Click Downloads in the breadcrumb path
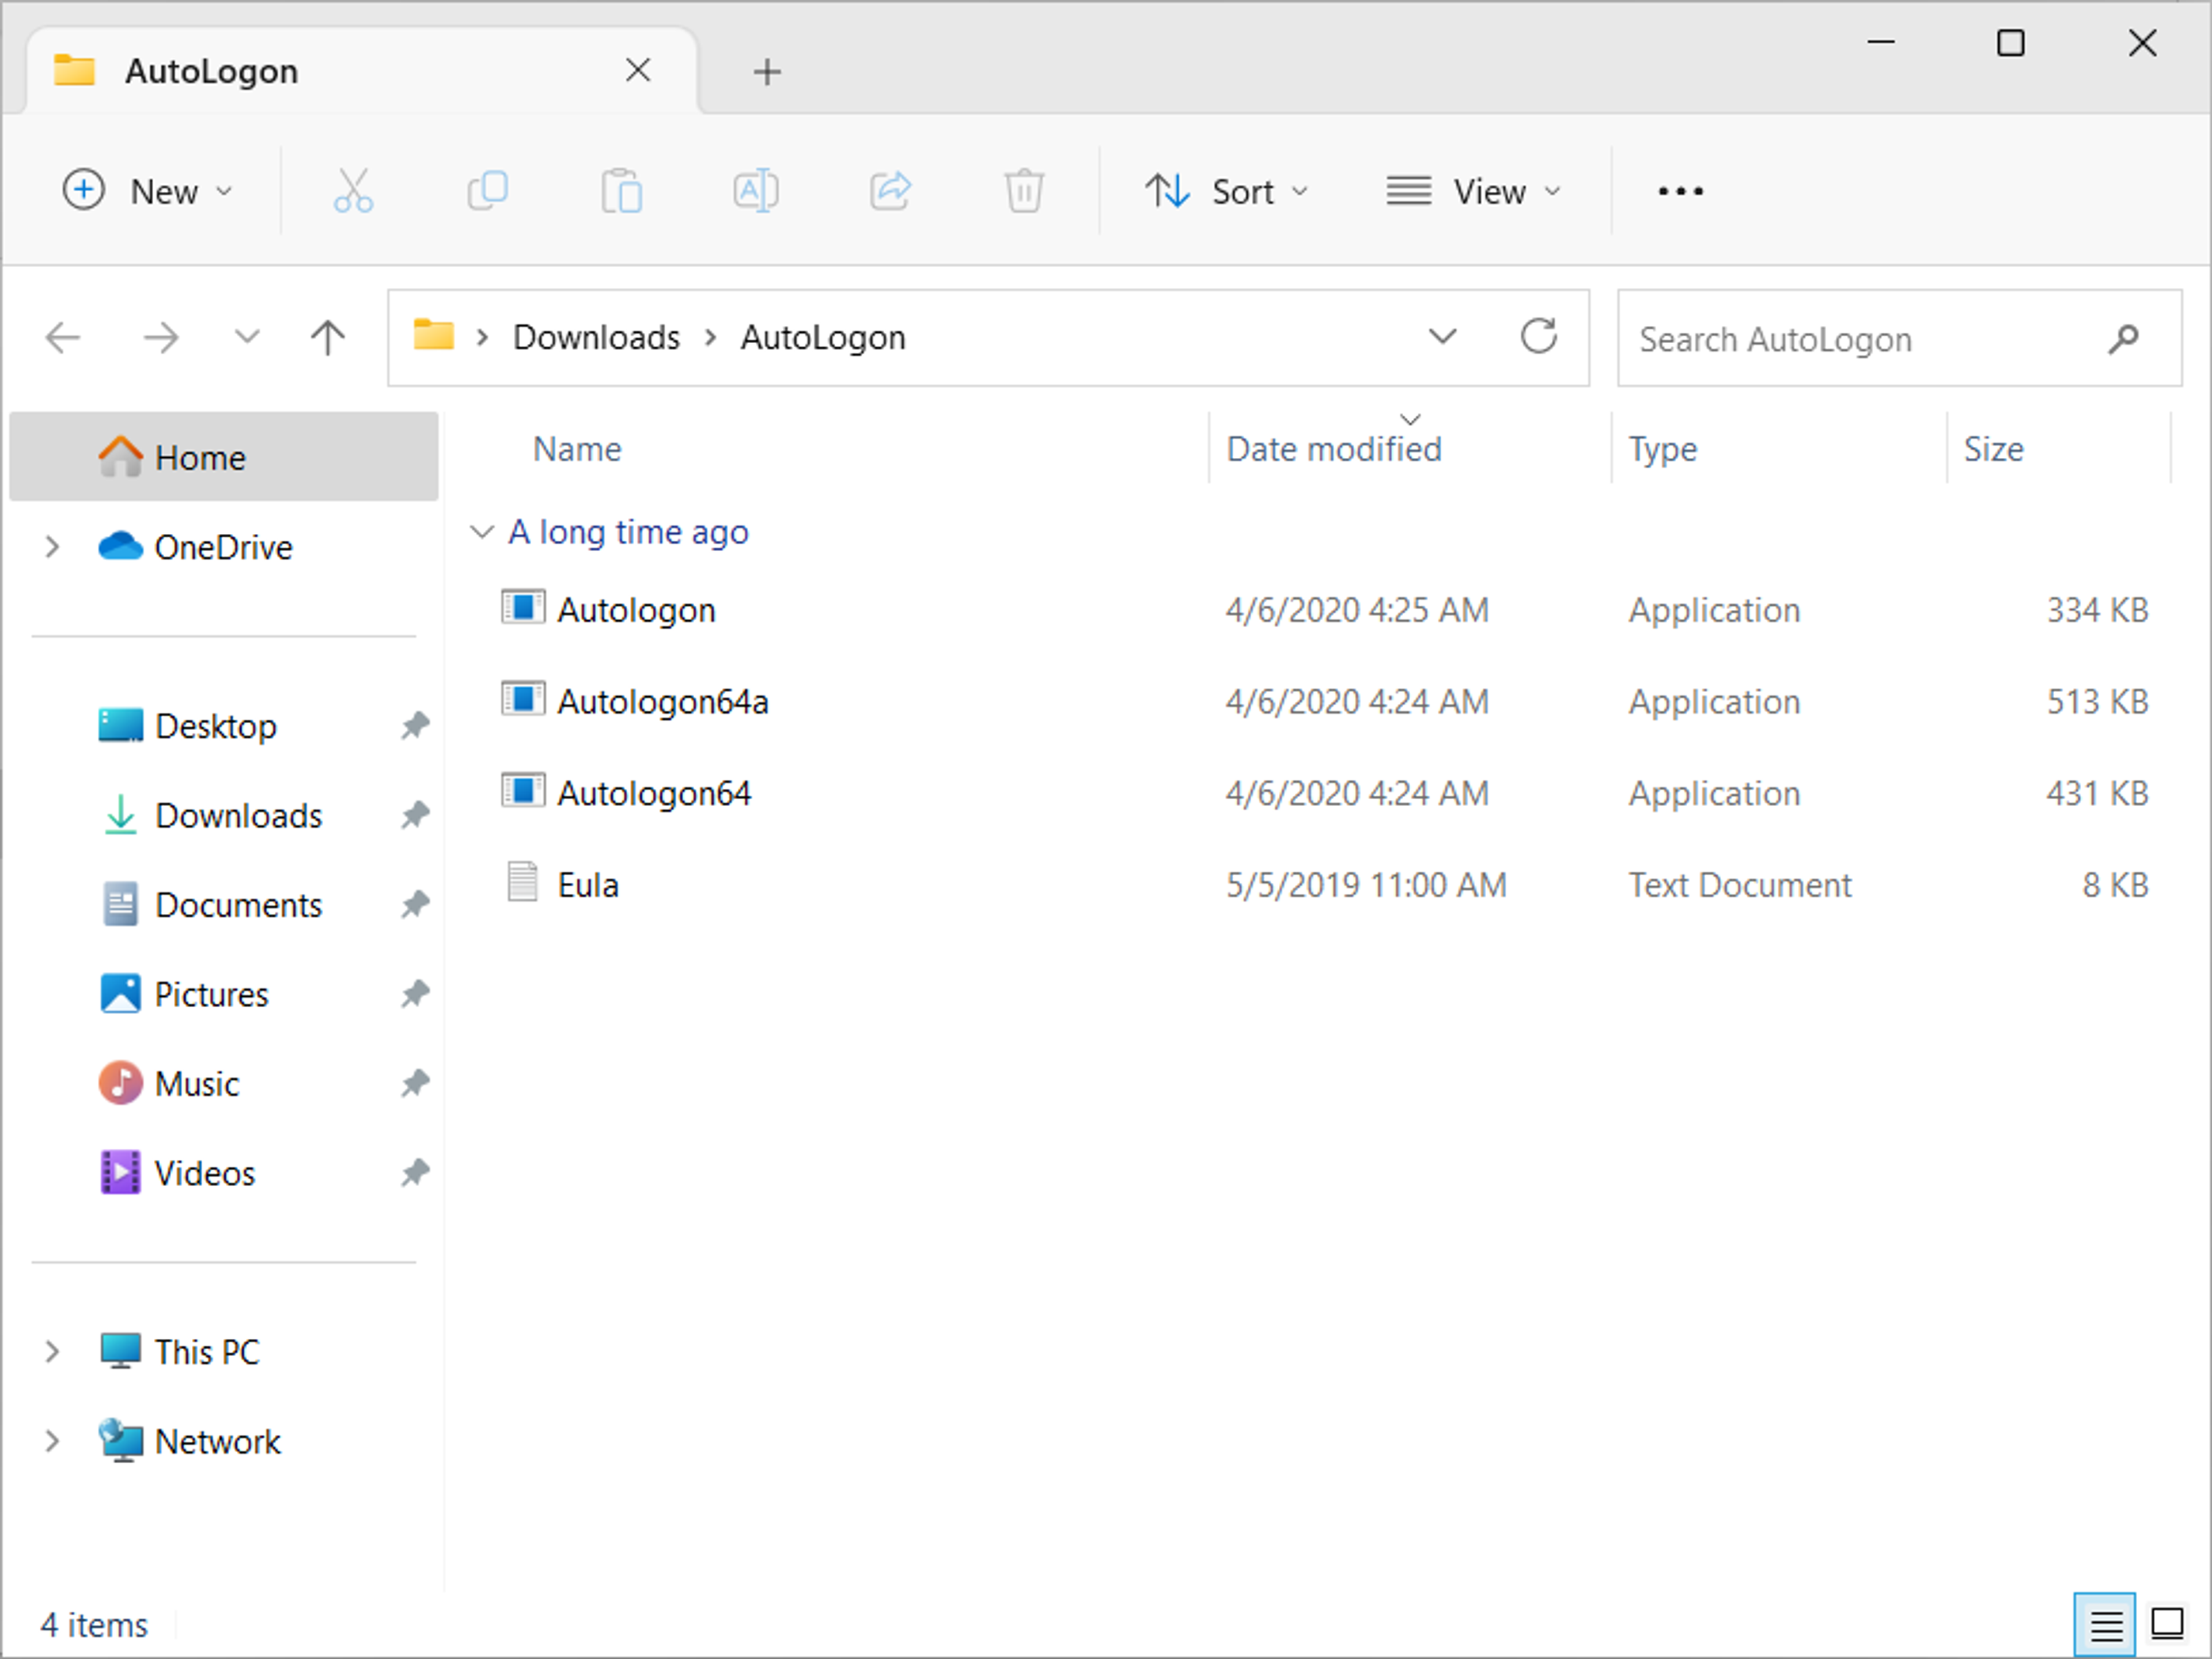The height and width of the screenshot is (1659, 2212). [x=596, y=338]
